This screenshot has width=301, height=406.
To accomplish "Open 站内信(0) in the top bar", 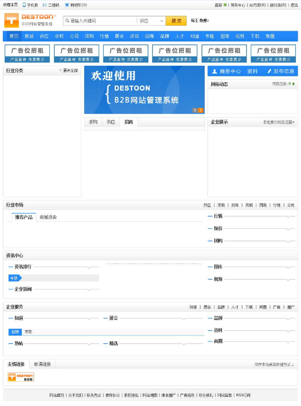I will click(x=257, y=5).
